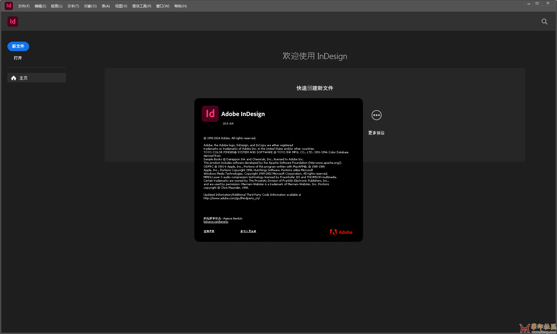Click the 更多预设 label
Screen dimensions: 557x334
pyautogui.click(x=376, y=133)
